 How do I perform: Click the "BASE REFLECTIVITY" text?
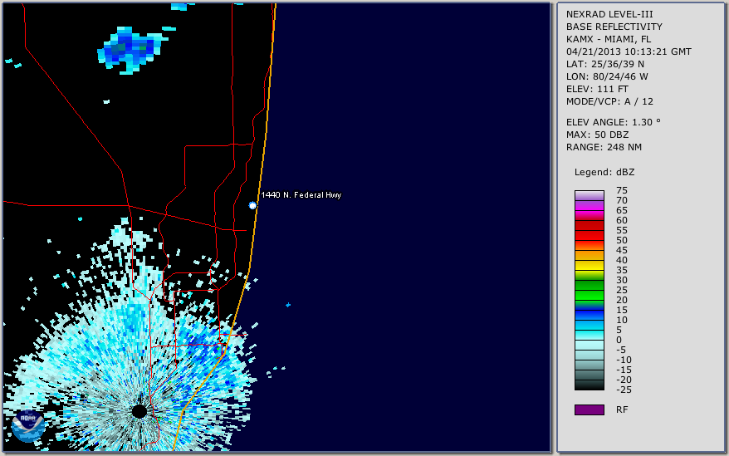point(614,27)
